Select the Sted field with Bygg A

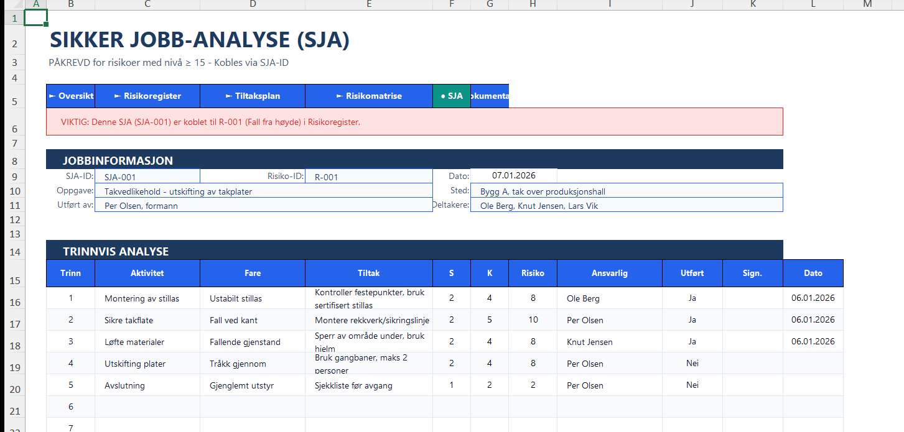pyautogui.click(x=626, y=191)
